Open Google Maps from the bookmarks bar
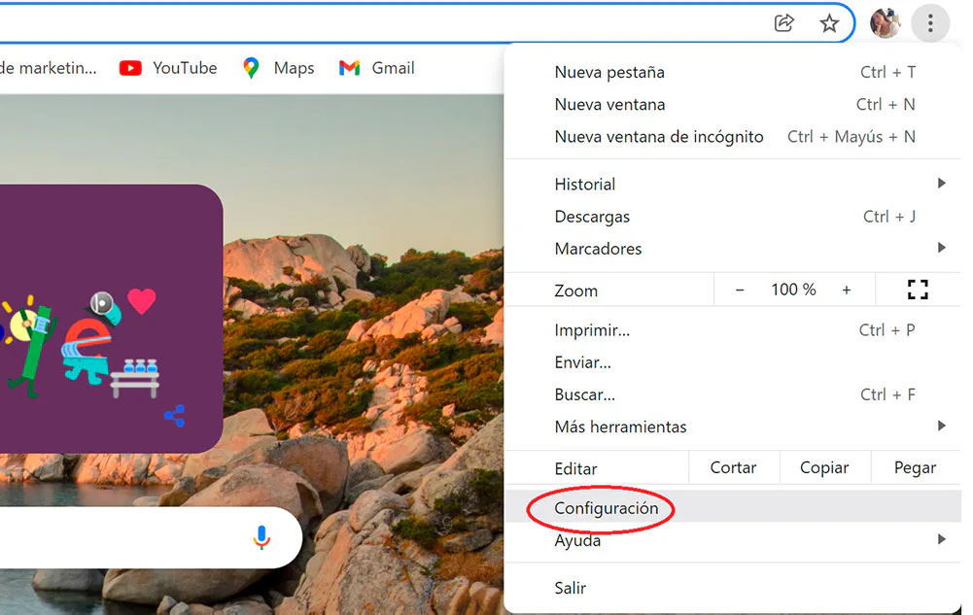The image size is (973, 615). coord(278,68)
